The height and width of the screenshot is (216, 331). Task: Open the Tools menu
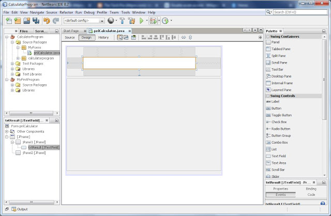[125, 12]
